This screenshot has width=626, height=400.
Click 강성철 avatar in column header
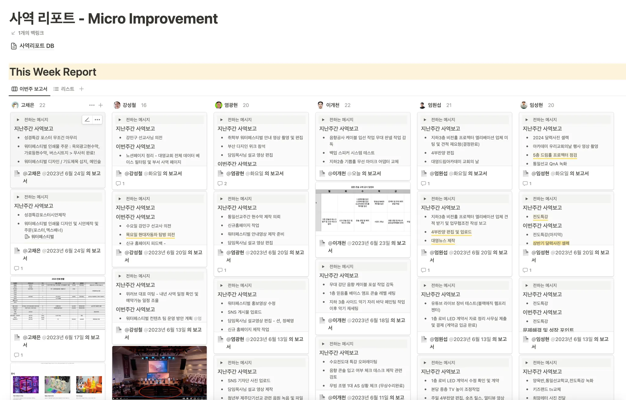[117, 105]
